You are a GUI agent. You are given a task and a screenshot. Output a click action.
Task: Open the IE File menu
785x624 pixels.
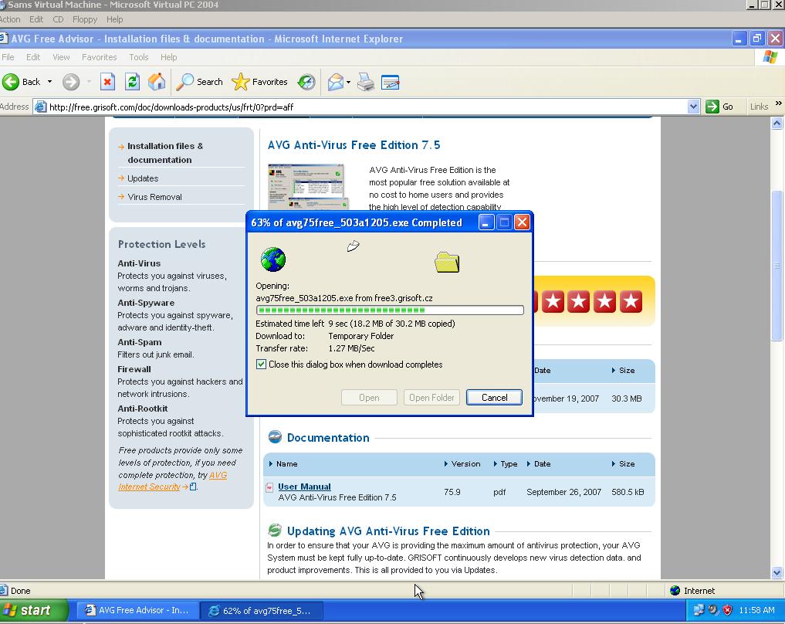point(8,57)
